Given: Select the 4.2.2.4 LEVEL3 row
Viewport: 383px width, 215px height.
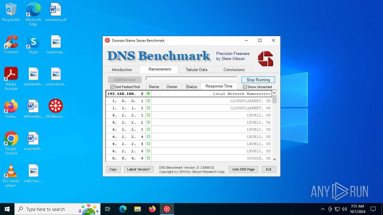Looking at the screenshot, I should pos(189,137).
